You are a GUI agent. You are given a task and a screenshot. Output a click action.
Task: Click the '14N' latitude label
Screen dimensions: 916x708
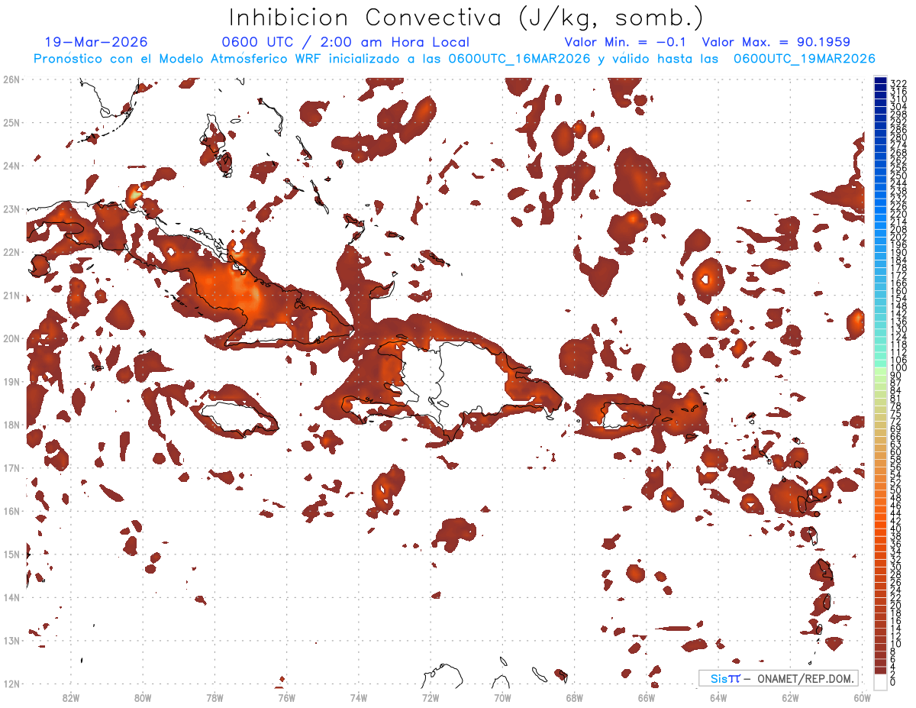[11, 597]
